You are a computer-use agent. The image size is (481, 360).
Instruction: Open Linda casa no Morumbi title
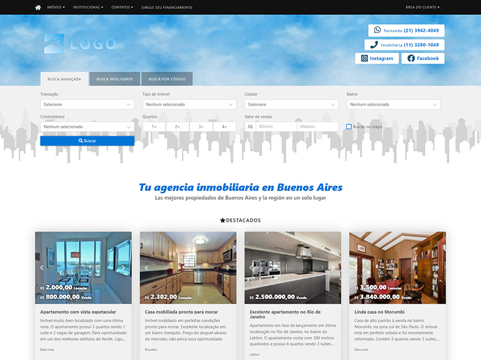(379, 312)
